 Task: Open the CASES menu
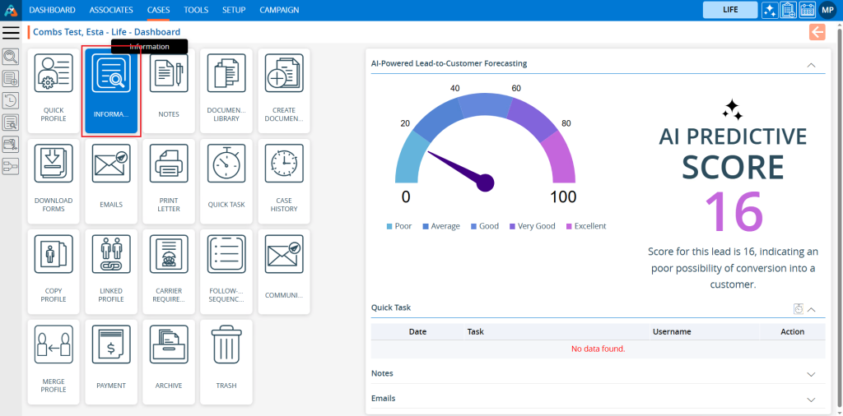[159, 10]
